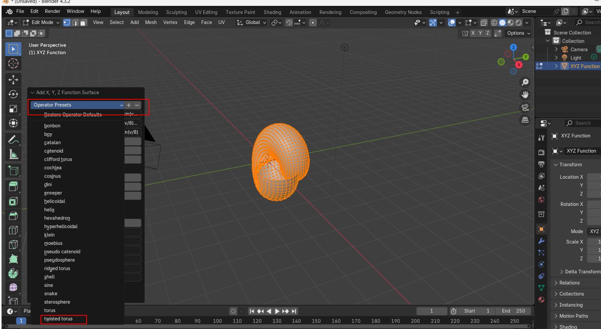Expand the Delta Transform panel

pyautogui.click(x=561, y=272)
